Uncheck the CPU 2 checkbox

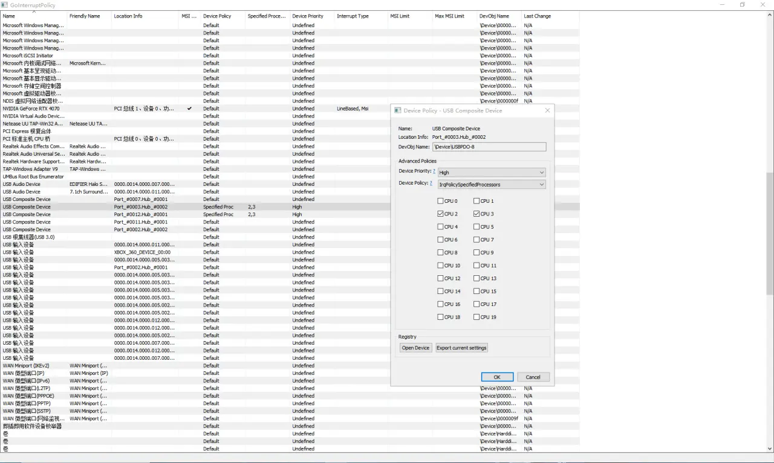pyautogui.click(x=440, y=214)
